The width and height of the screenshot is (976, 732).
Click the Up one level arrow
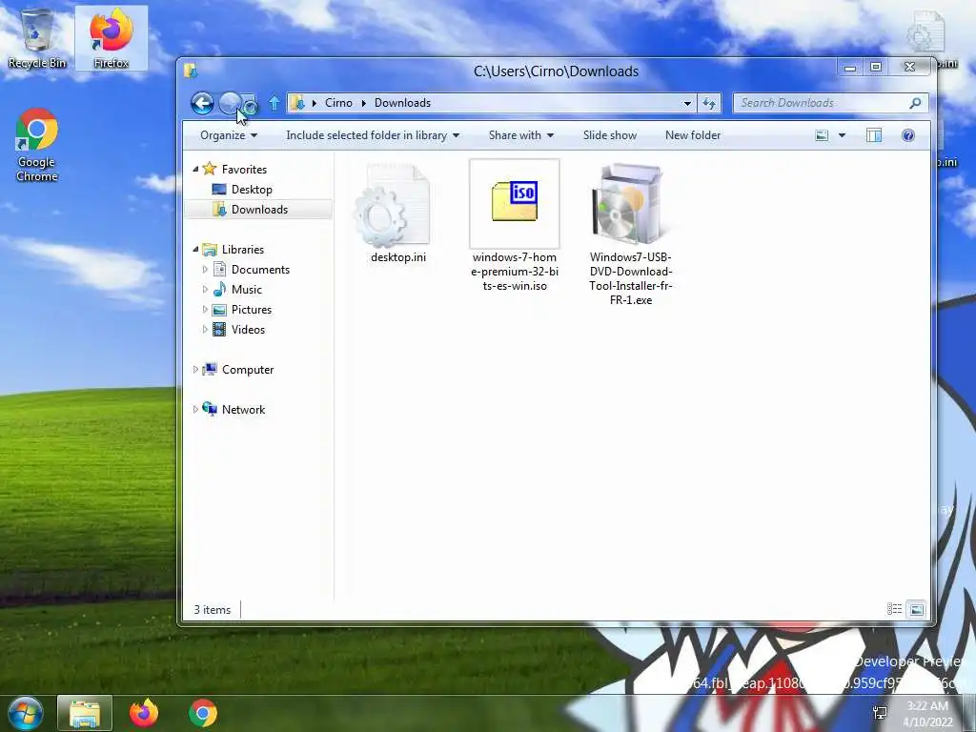[274, 103]
